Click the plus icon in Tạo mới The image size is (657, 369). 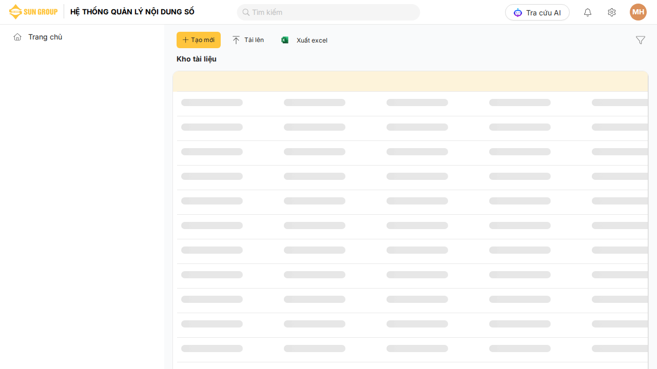[185, 40]
